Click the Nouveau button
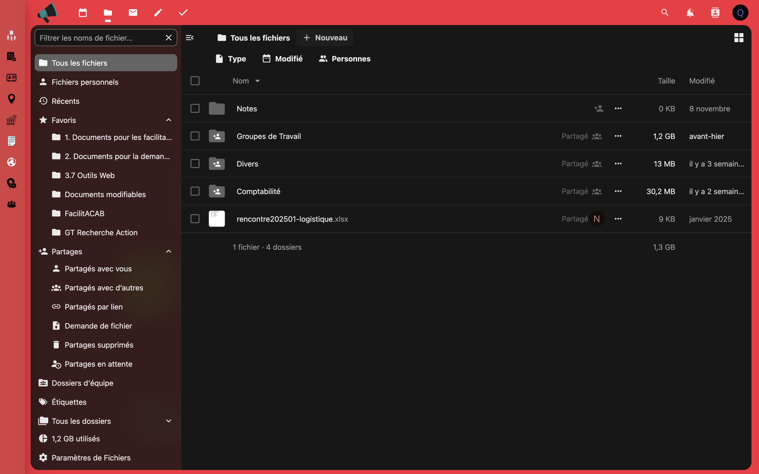Screen dimensions: 759x474 pos(325,38)
